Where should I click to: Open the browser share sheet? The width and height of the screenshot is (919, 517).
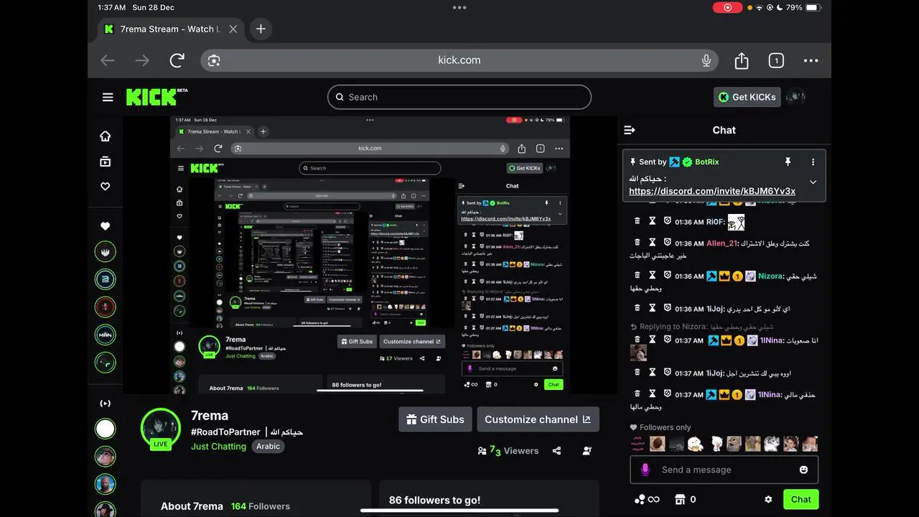tap(742, 60)
